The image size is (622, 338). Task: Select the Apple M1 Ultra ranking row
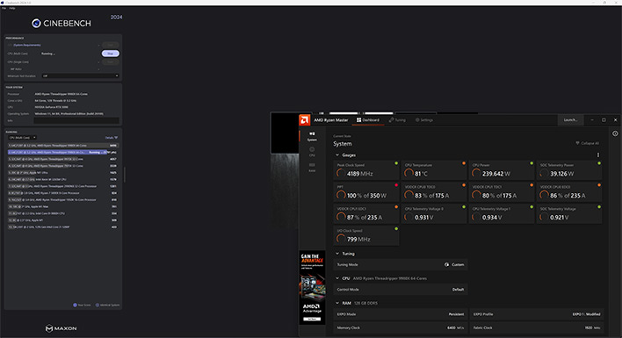[63, 173]
